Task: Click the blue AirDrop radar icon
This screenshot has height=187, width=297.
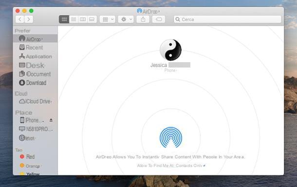Action: [171, 137]
